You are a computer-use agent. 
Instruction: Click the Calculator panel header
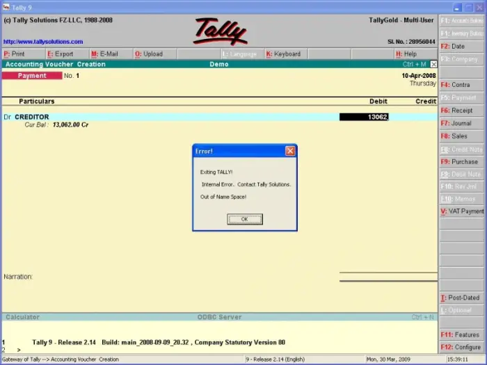23,317
